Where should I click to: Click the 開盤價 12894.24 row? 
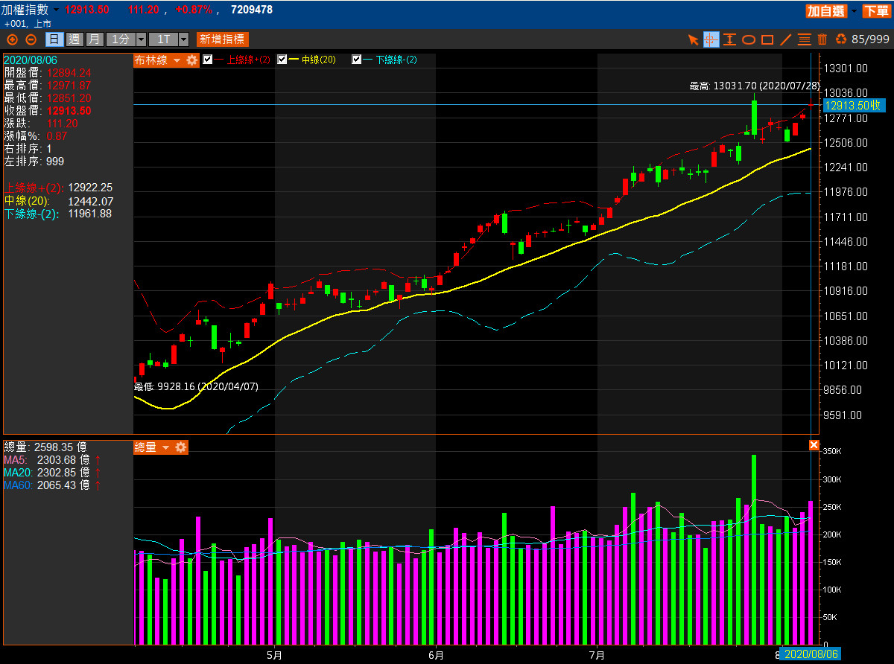[48, 72]
